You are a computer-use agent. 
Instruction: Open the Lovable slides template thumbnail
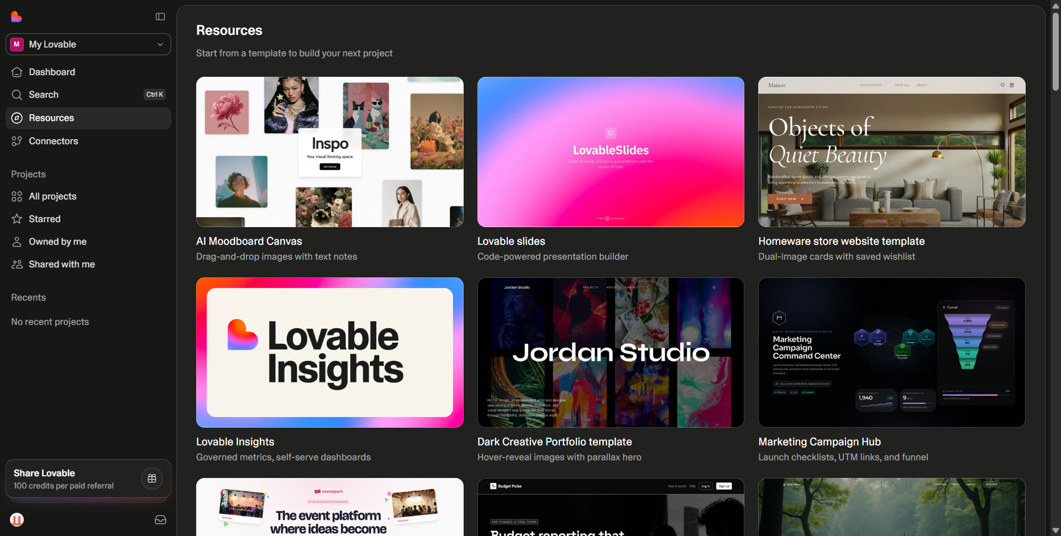tap(611, 152)
